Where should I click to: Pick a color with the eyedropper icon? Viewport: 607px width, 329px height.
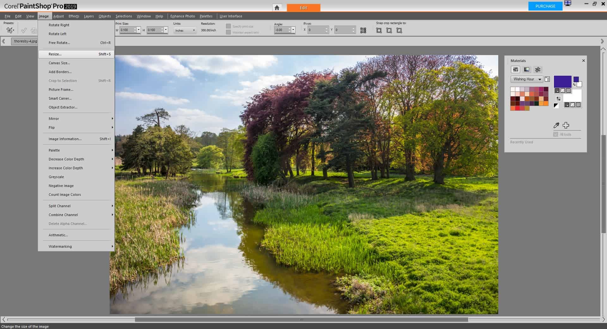[x=556, y=125]
